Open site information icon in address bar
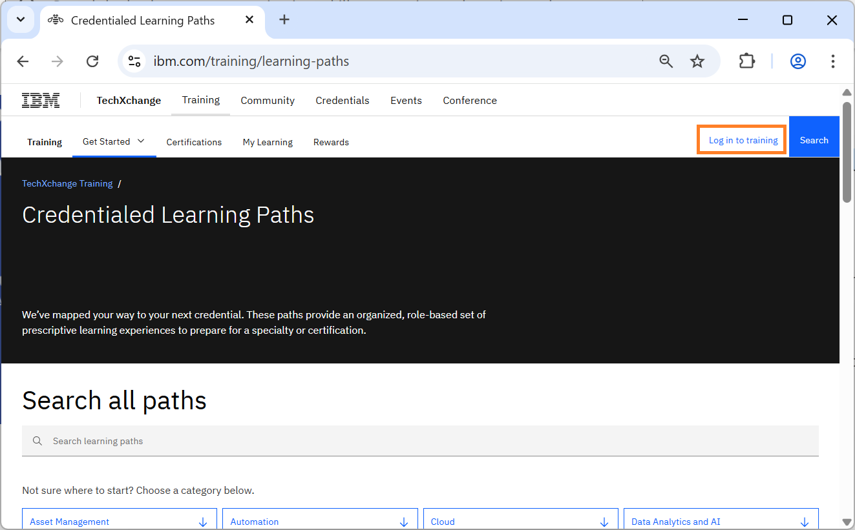This screenshot has height=530, width=855. click(x=134, y=61)
